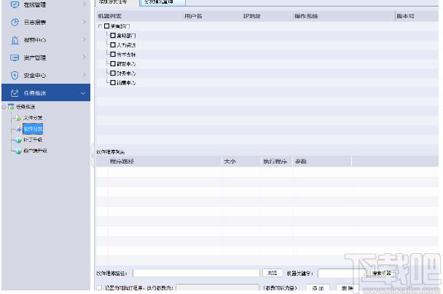Open the 在线管理 menu item

pyautogui.click(x=46, y=4)
